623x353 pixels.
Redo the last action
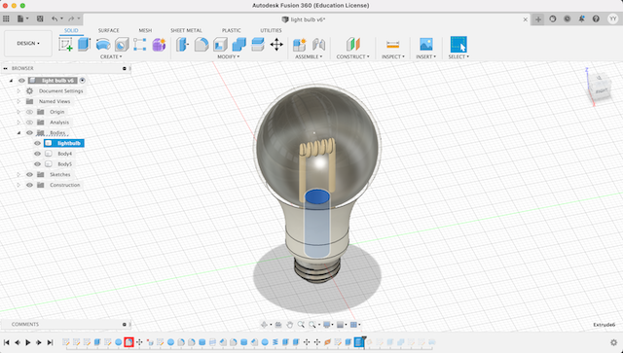[x=71, y=18]
